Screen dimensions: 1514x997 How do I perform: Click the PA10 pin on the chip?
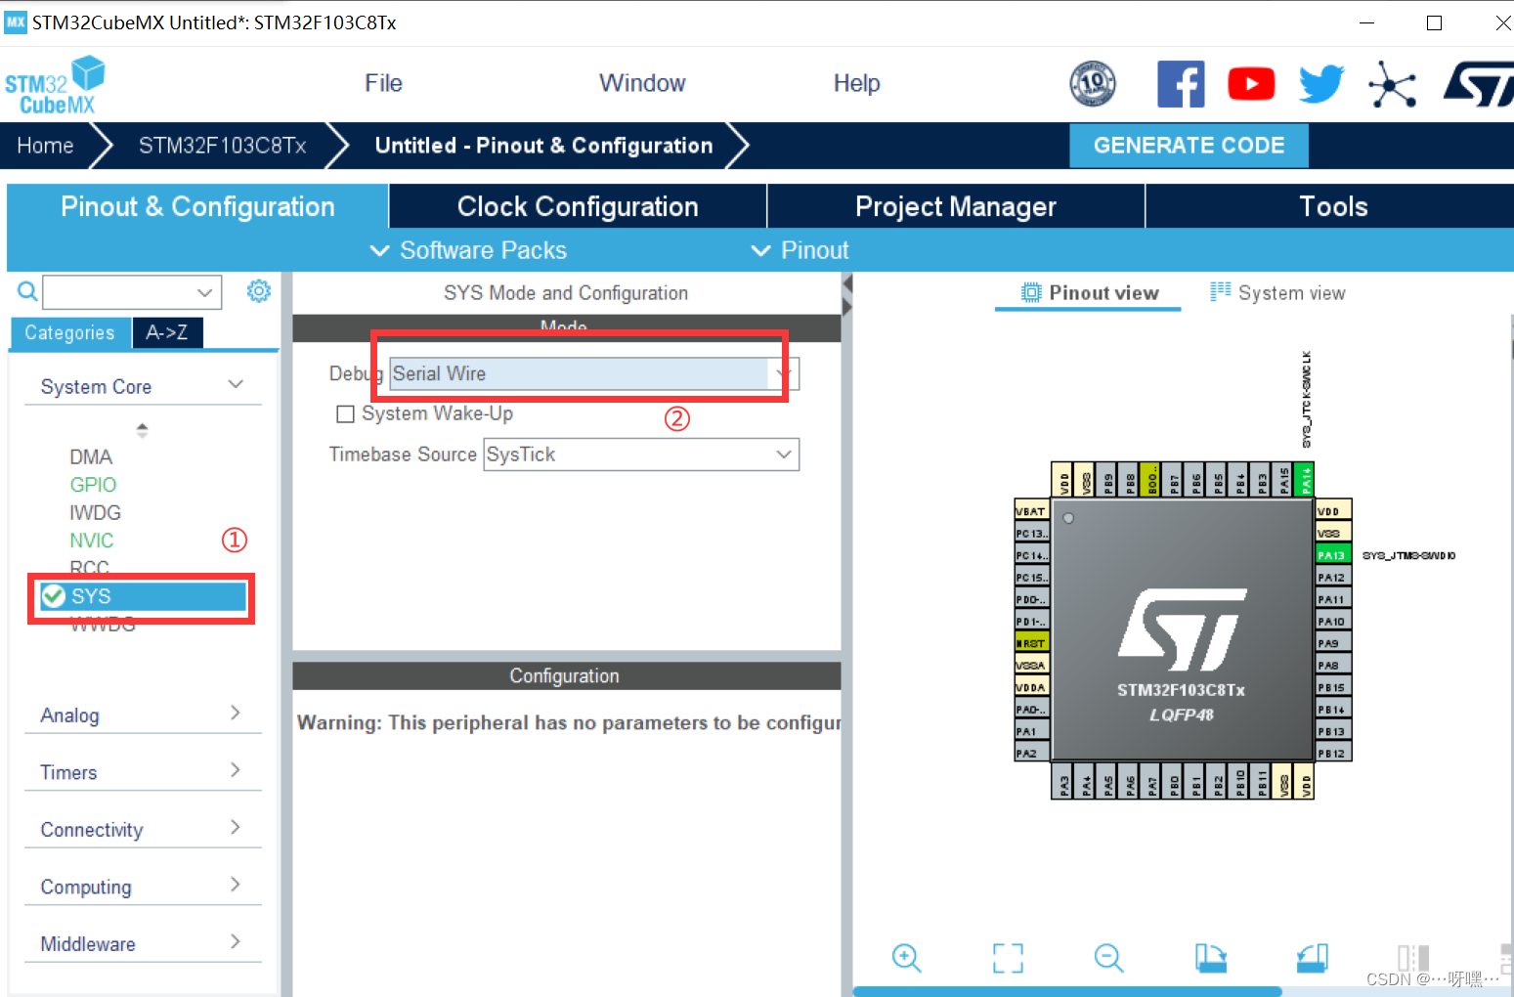click(x=1333, y=622)
